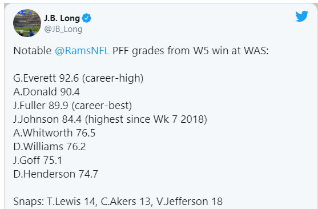Image resolution: width=318 pixels, height=209 pixels.
Task: Select the A.Whitworth 76.5 line
Action: pos(54,133)
